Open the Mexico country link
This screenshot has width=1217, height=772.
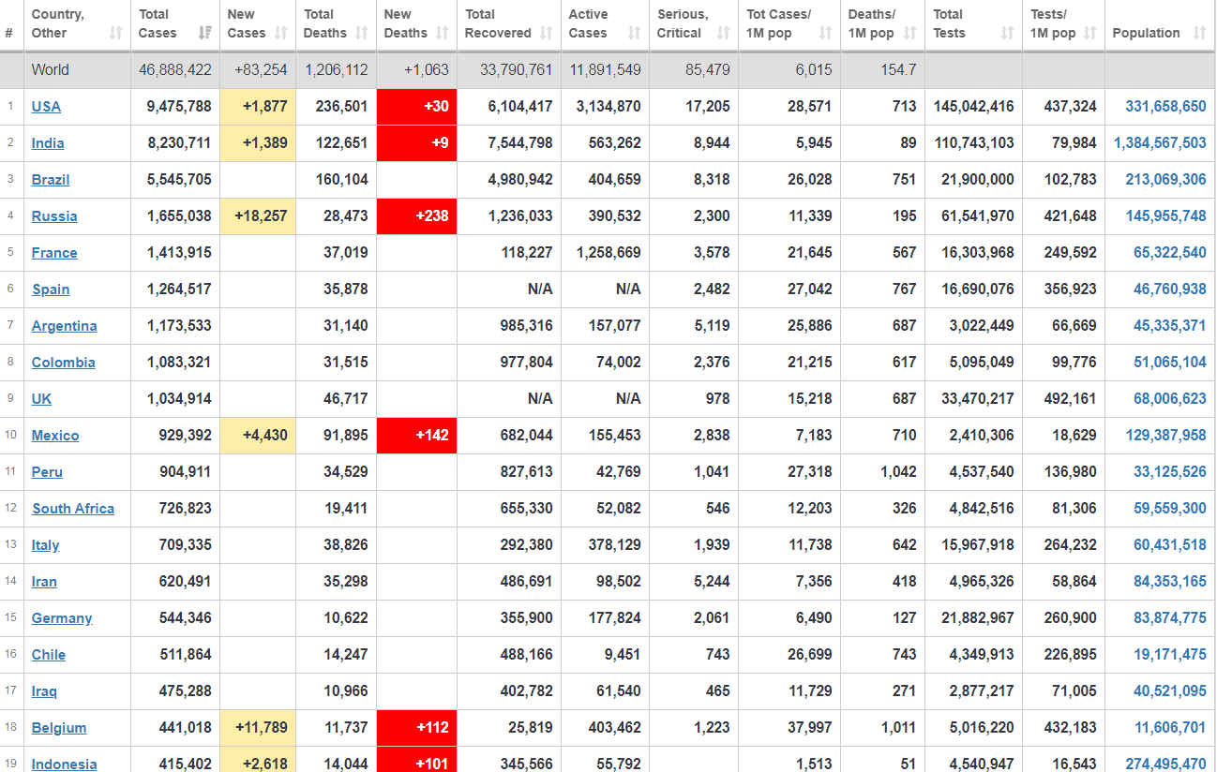pyautogui.click(x=55, y=436)
